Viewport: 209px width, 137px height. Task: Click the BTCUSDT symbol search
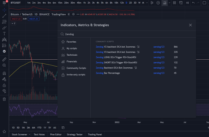click(x=15, y=3)
